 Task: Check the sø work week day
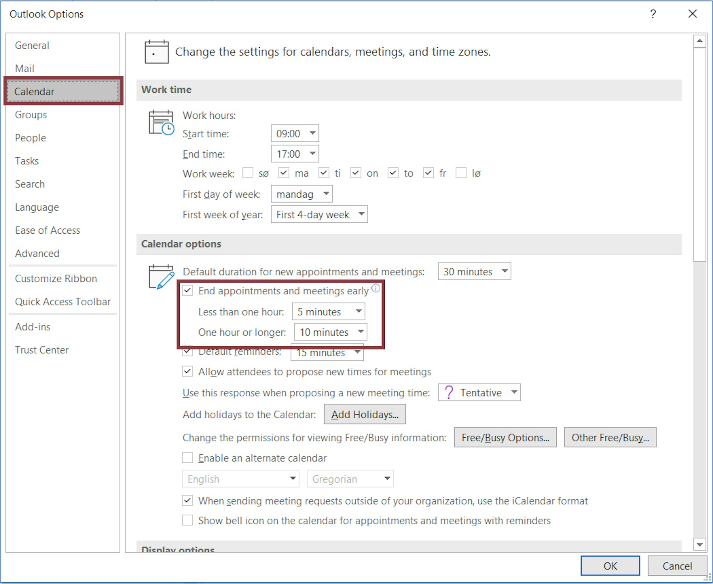(248, 173)
